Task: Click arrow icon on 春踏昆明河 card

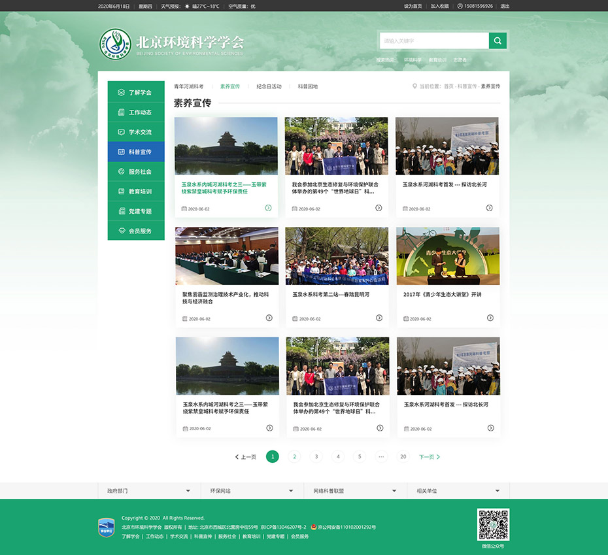Action: tap(379, 318)
